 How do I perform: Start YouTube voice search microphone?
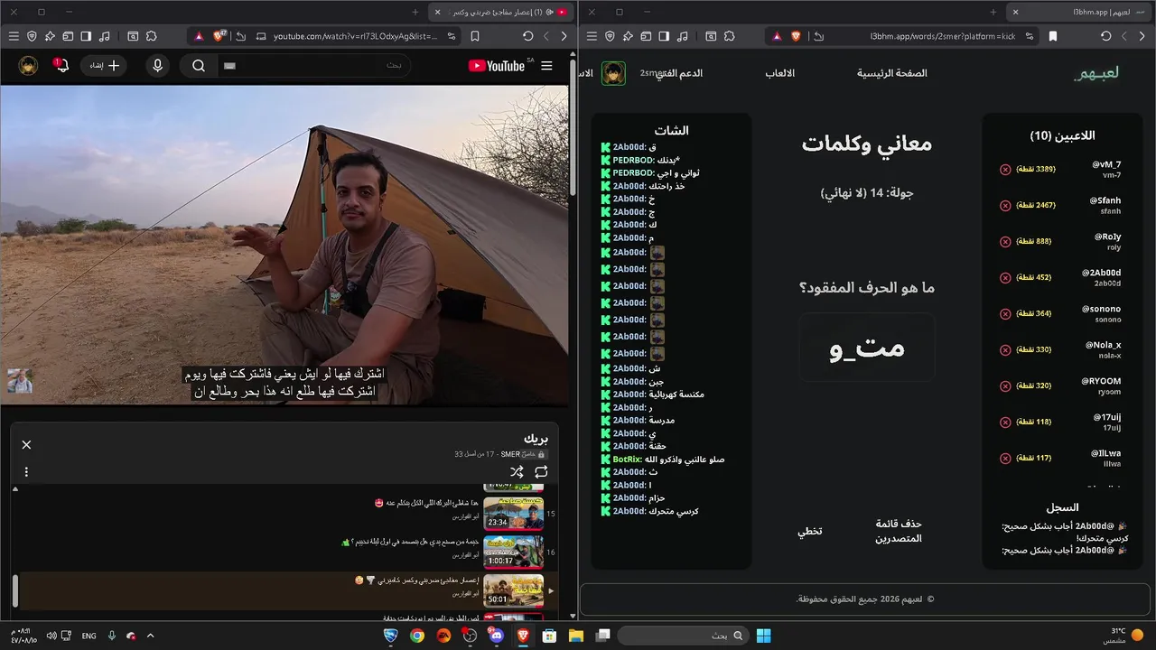click(158, 66)
